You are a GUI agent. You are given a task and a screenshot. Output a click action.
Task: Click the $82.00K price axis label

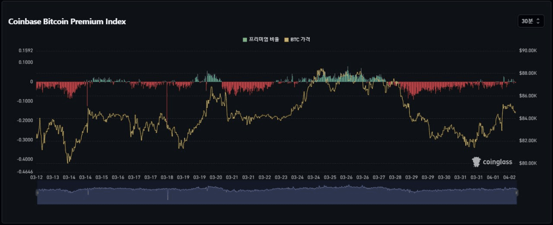[x=528, y=141]
